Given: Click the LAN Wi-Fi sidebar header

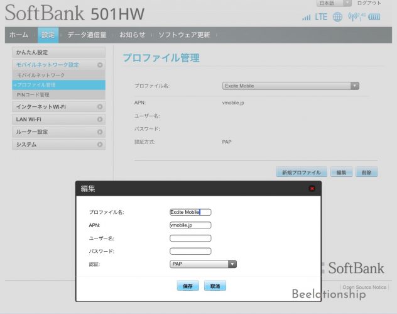Looking at the screenshot, I should 58,119.
